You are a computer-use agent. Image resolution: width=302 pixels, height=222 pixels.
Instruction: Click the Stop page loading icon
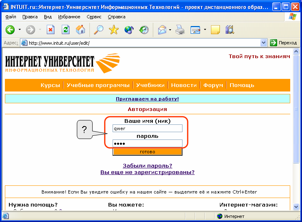click(x=50, y=30)
